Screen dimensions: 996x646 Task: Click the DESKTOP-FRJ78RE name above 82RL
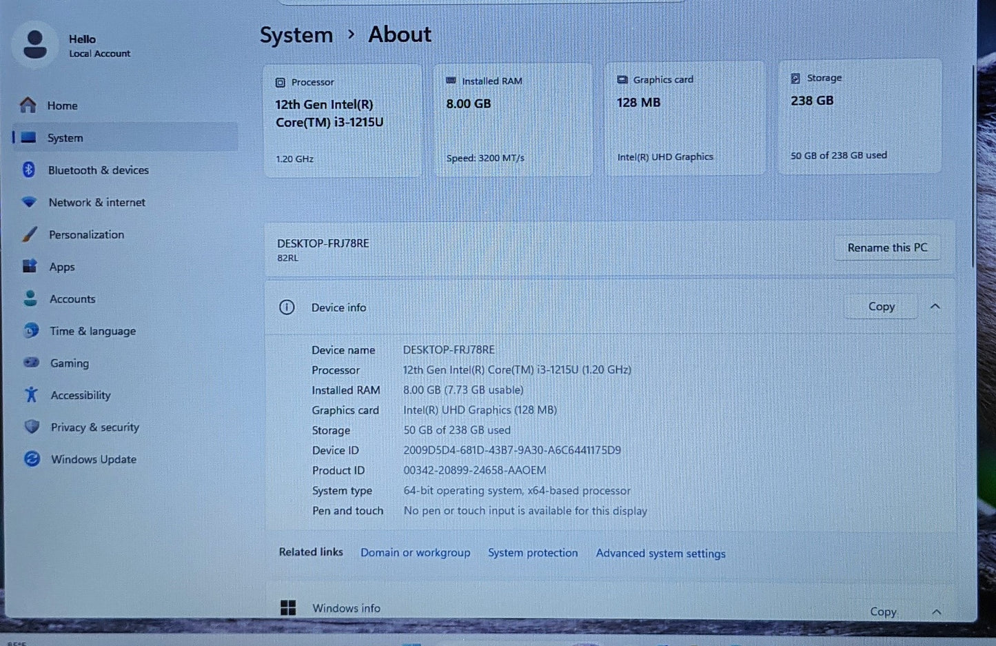(323, 243)
